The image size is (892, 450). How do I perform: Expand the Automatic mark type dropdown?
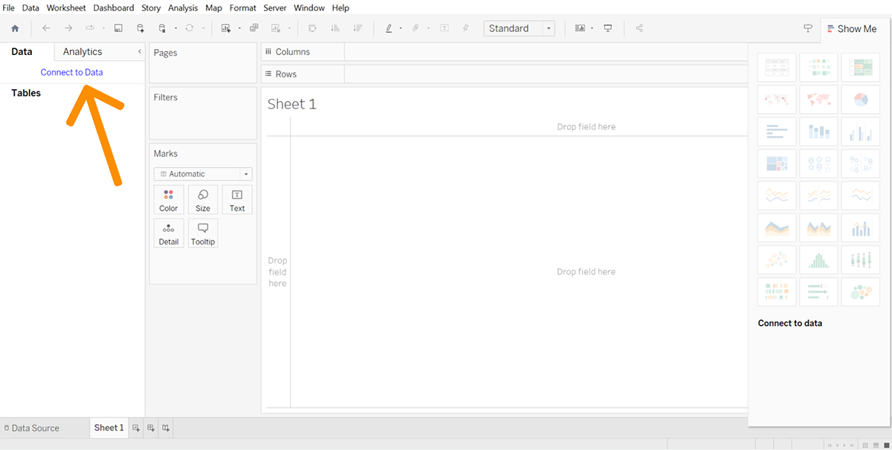coord(203,174)
